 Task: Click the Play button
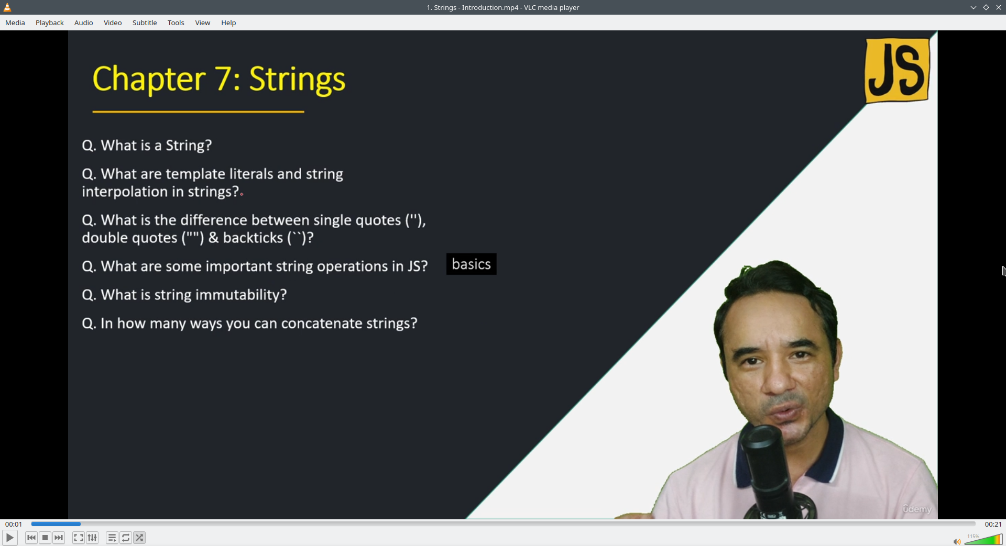coord(9,538)
